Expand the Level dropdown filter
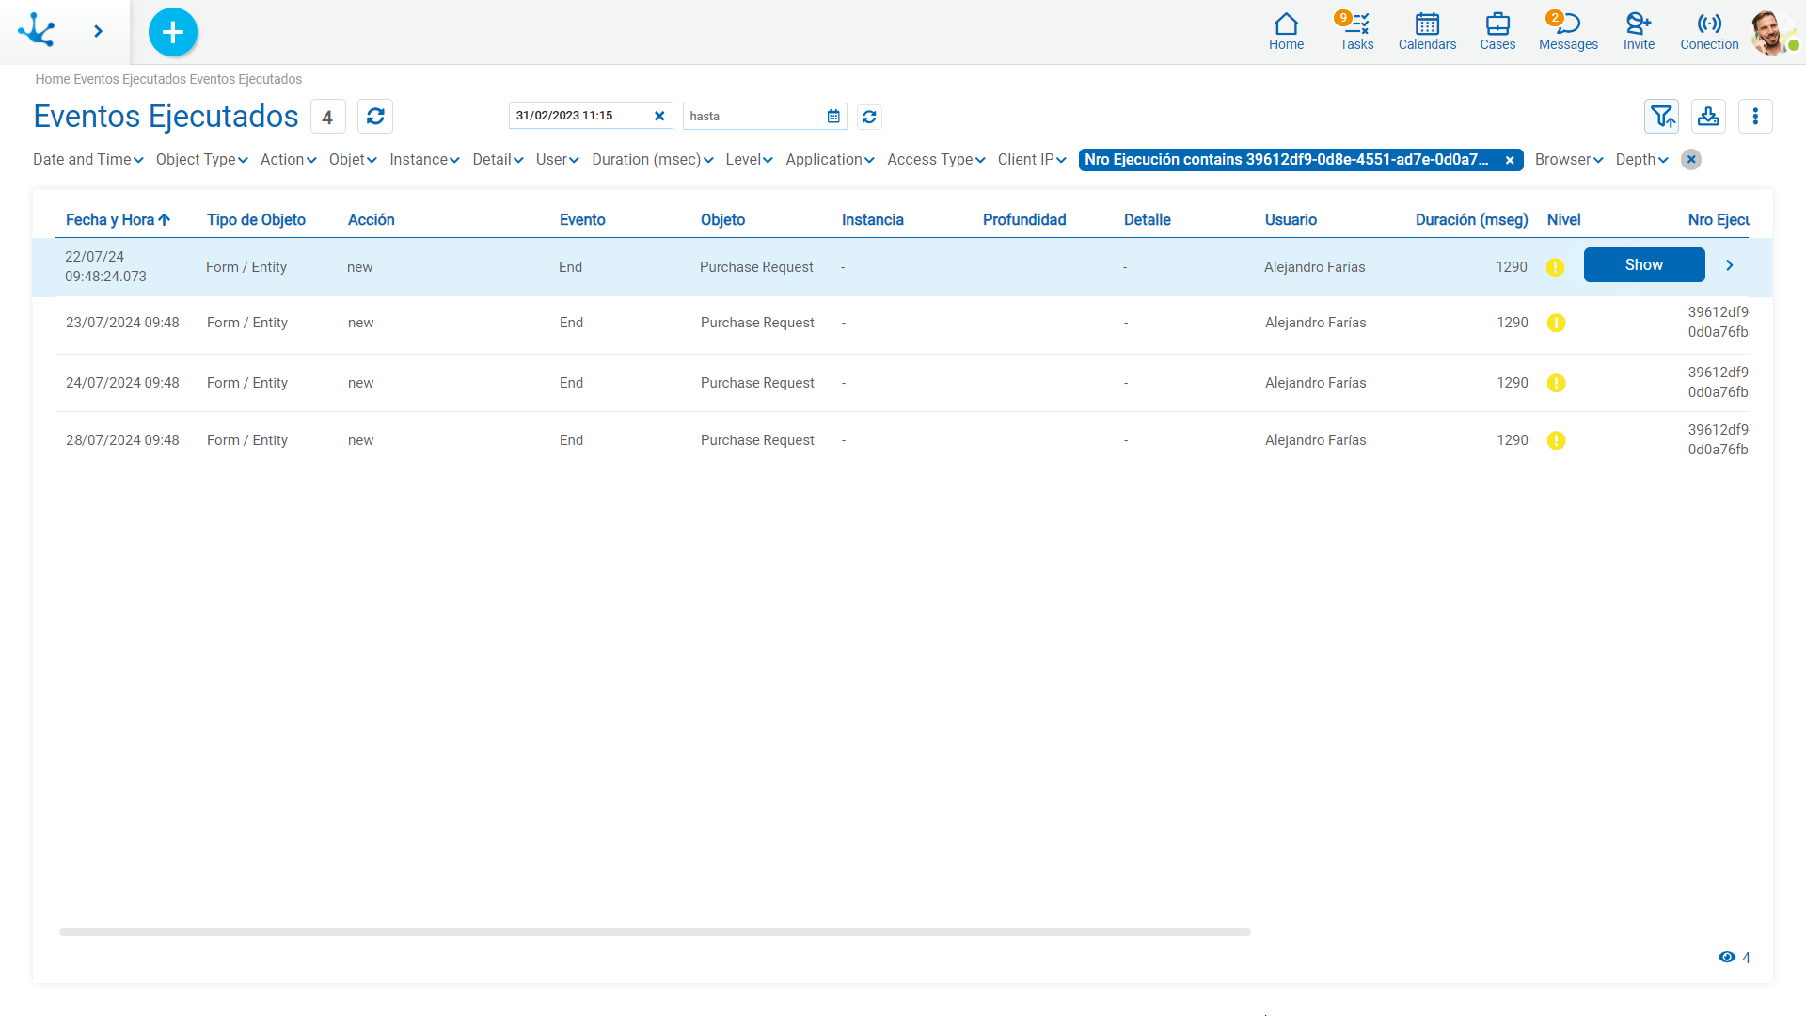The image size is (1806, 1016). 747,159
